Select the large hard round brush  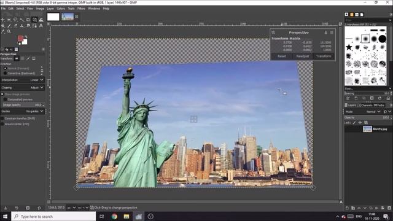(x=383, y=39)
